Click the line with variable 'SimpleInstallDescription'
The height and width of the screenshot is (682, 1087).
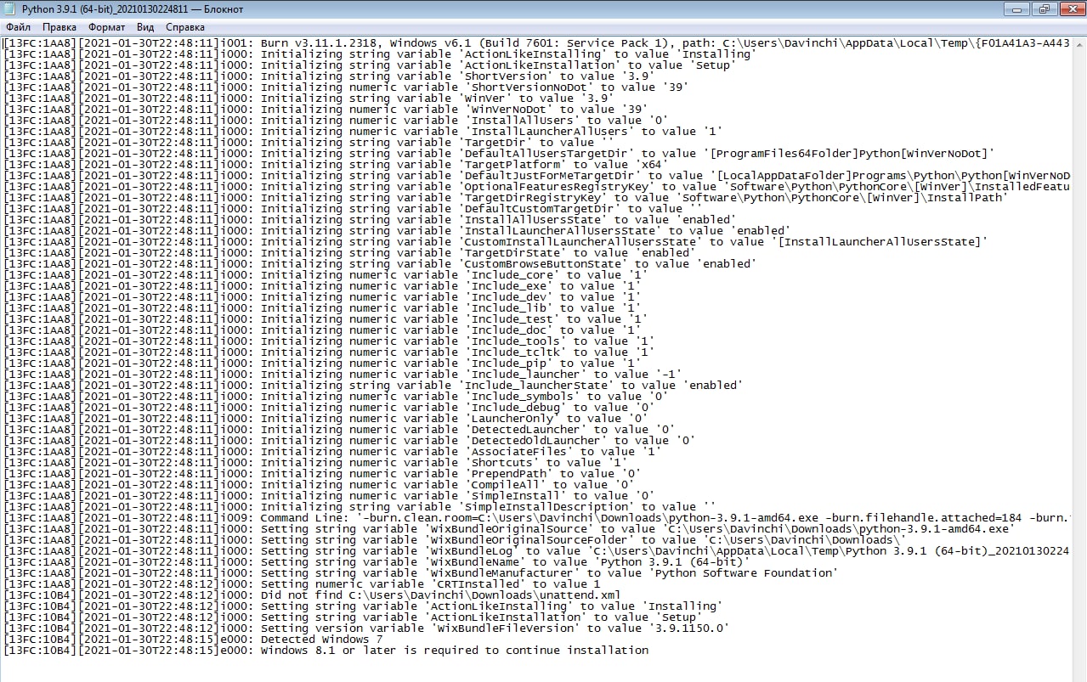click(360, 506)
